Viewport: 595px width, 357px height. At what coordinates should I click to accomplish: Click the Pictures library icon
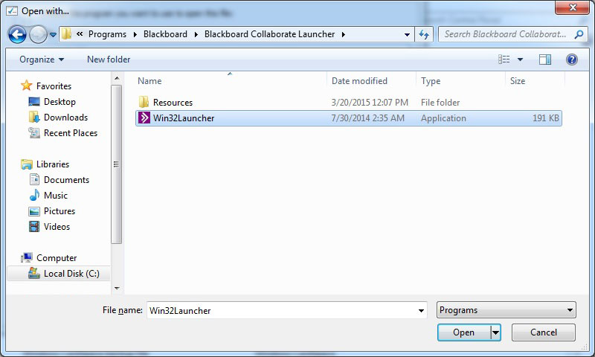34,211
